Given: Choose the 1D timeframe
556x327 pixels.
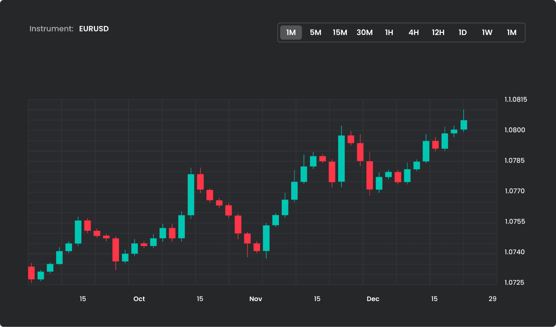Looking at the screenshot, I should coord(463,32).
